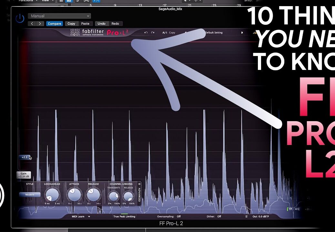Open the View menu in Logic
The image size is (335, 232).
(47, 1)
